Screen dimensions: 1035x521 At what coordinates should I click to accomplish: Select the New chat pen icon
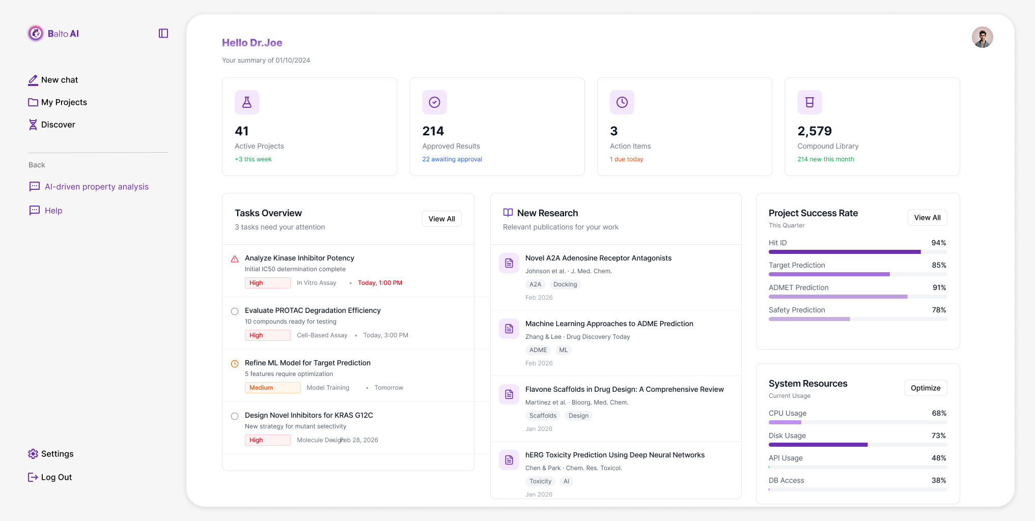click(x=33, y=80)
